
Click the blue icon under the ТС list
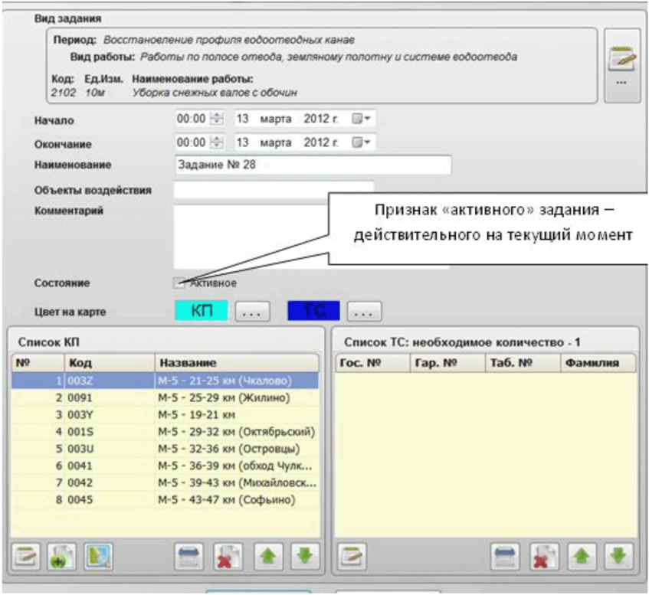[x=505, y=557]
